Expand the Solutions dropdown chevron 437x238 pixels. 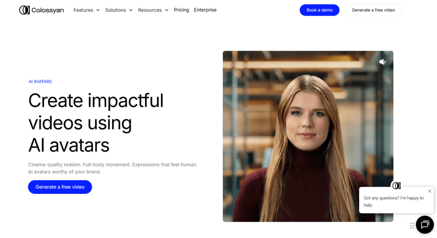pos(131,10)
